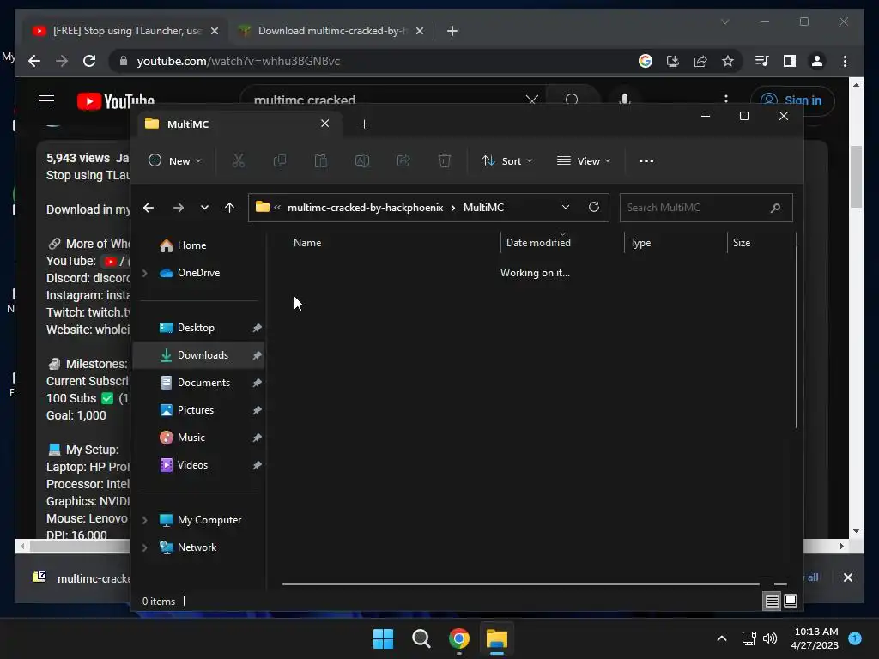Open Chrome side panel icon

point(790,61)
